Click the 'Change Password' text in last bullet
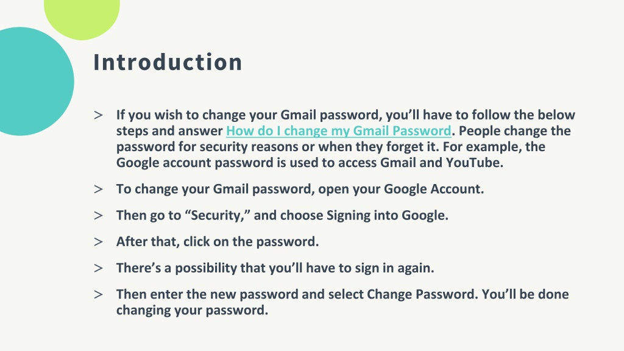624x351 pixels. pos(421,294)
